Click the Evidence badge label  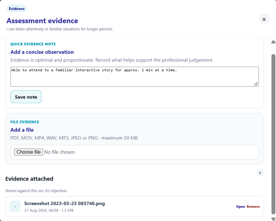point(17,9)
